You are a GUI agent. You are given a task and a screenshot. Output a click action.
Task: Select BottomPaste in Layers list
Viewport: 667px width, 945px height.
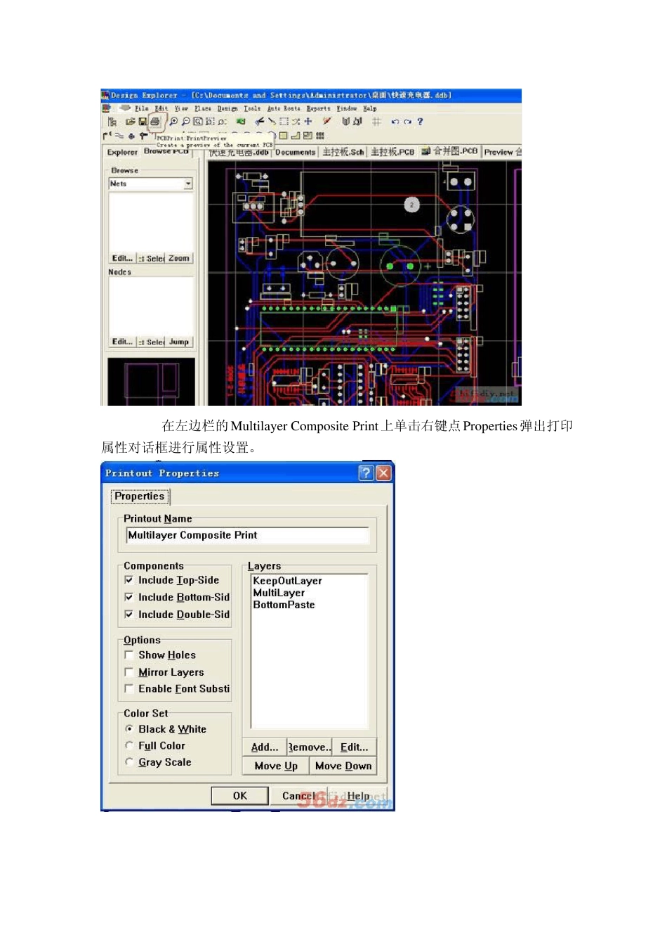coord(284,605)
